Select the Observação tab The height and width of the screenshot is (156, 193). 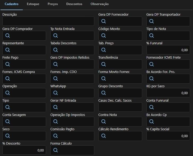click(x=100, y=4)
